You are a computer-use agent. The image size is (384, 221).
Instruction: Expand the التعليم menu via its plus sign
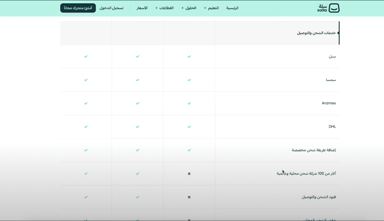[205, 8]
